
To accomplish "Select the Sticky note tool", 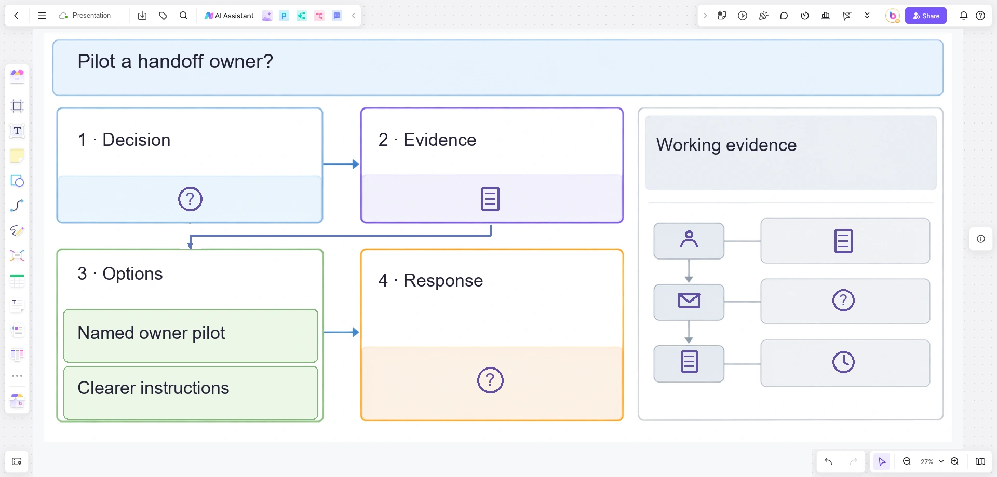I will click(x=17, y=156).
